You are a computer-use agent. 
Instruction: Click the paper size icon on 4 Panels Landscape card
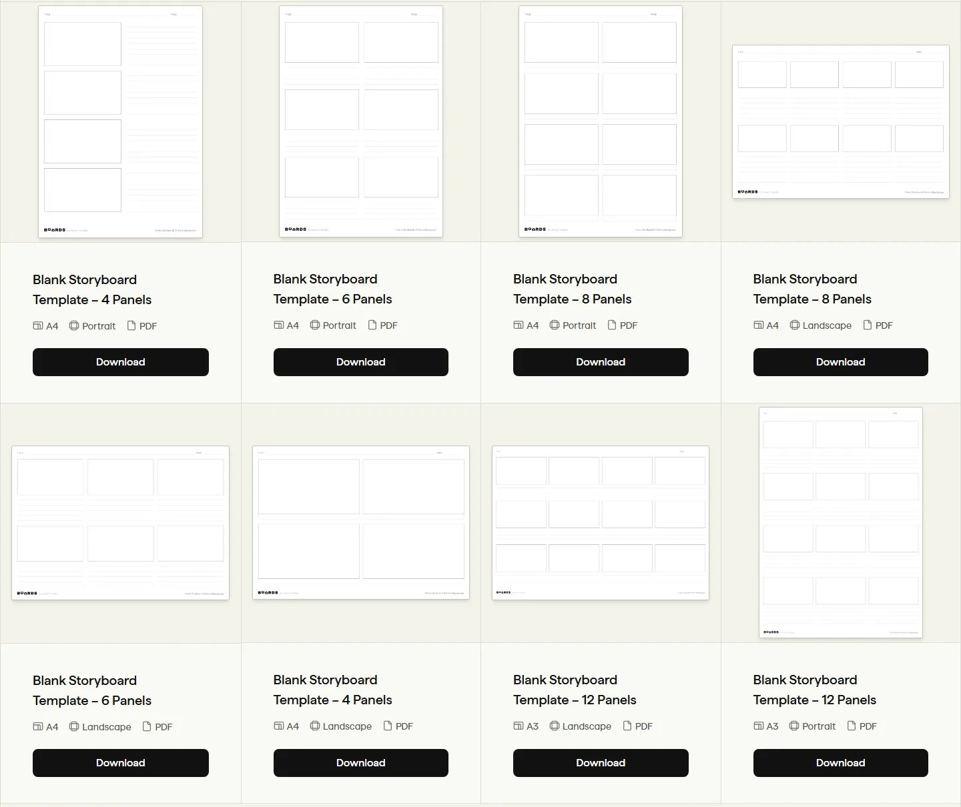click(x=279, y=726)
